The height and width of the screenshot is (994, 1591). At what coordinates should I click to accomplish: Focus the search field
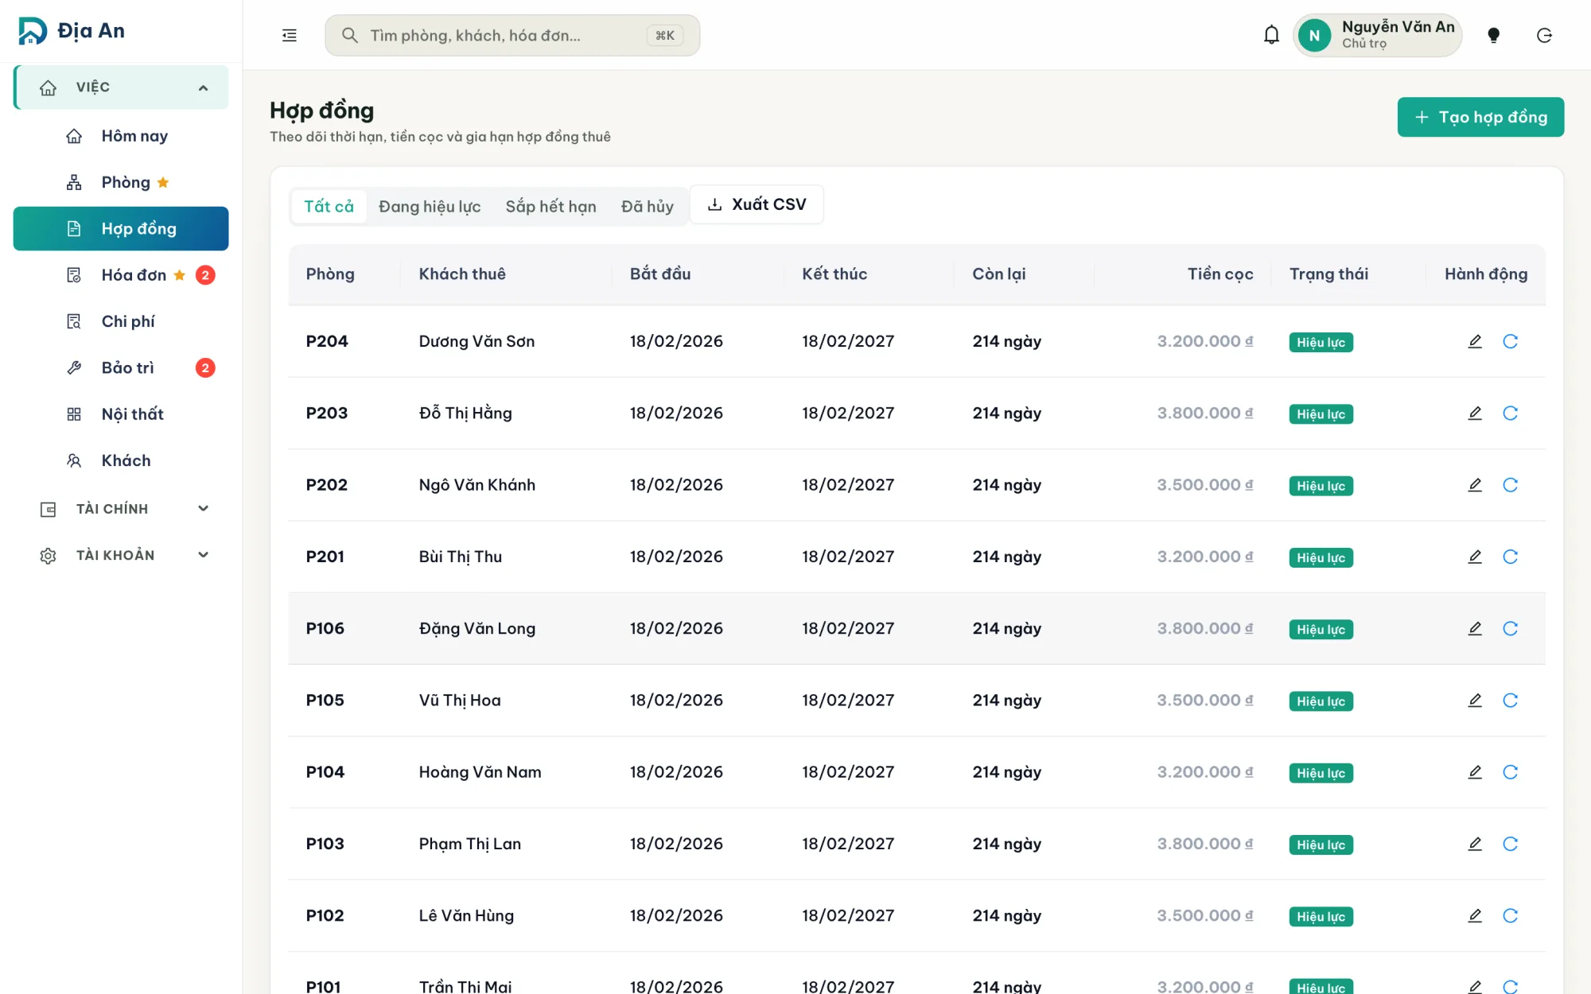(512, 35)
